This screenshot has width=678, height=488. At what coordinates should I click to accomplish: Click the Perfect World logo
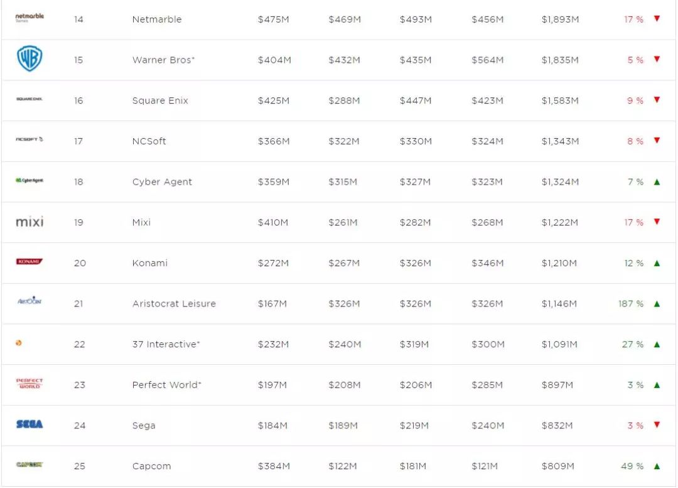30,383
